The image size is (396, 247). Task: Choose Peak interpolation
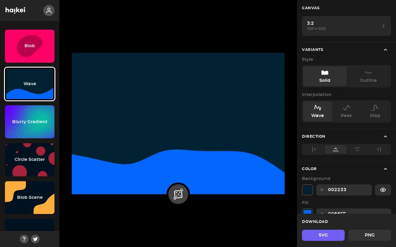(x=346, y=111)
